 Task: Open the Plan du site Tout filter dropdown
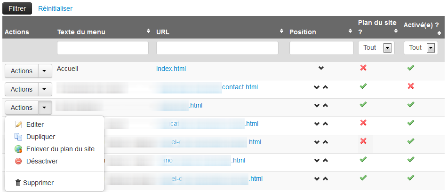pyautogui.click(x=387, y=48)
